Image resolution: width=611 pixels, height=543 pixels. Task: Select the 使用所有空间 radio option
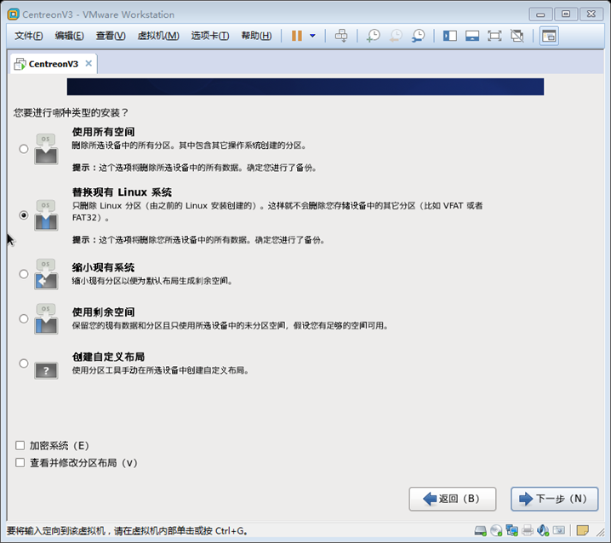coord(24,149)
